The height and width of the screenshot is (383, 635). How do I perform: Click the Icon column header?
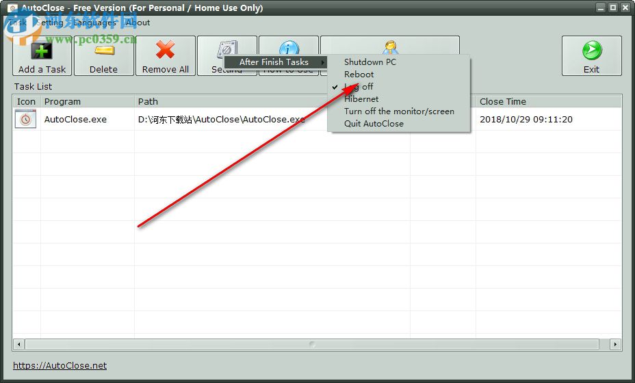pos(26,102)
